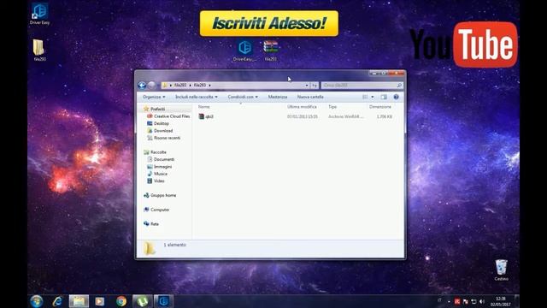The height and width of the screenshot is (308, 547).
Task: Click the Change view icon in toolbar
Action: [365, 97]
